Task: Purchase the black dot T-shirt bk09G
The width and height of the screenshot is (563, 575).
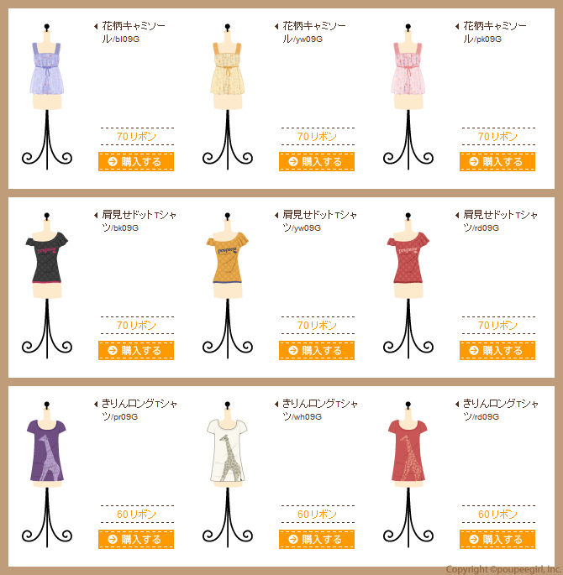Action: 136,350
